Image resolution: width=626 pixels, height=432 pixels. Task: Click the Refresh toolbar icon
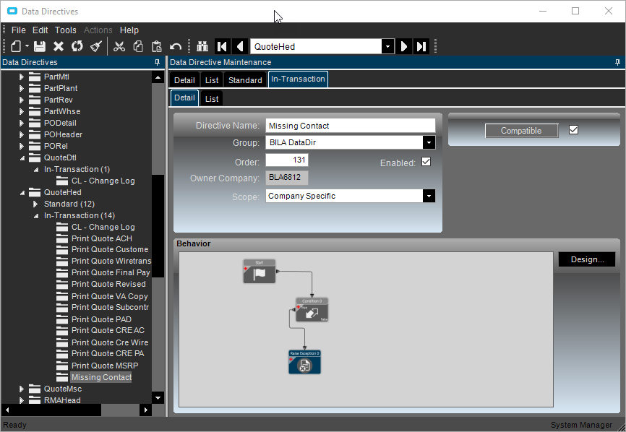[77, 46]
